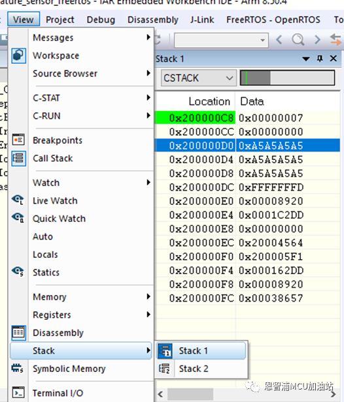344x402 pixels.
Task: Click the Terminal I/O icon
Action: [x=18, y=392]
